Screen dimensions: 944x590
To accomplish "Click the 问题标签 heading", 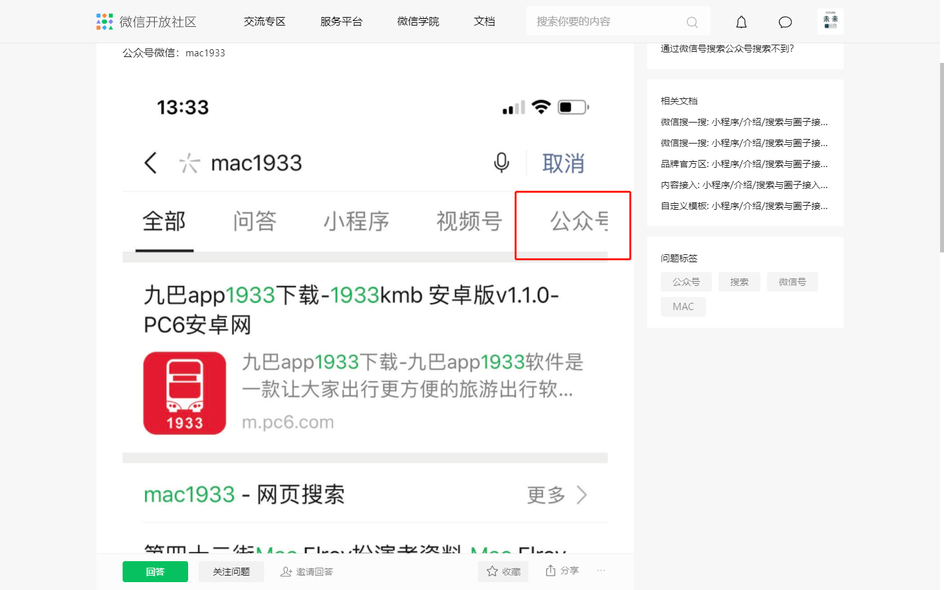I will point(679,258).
